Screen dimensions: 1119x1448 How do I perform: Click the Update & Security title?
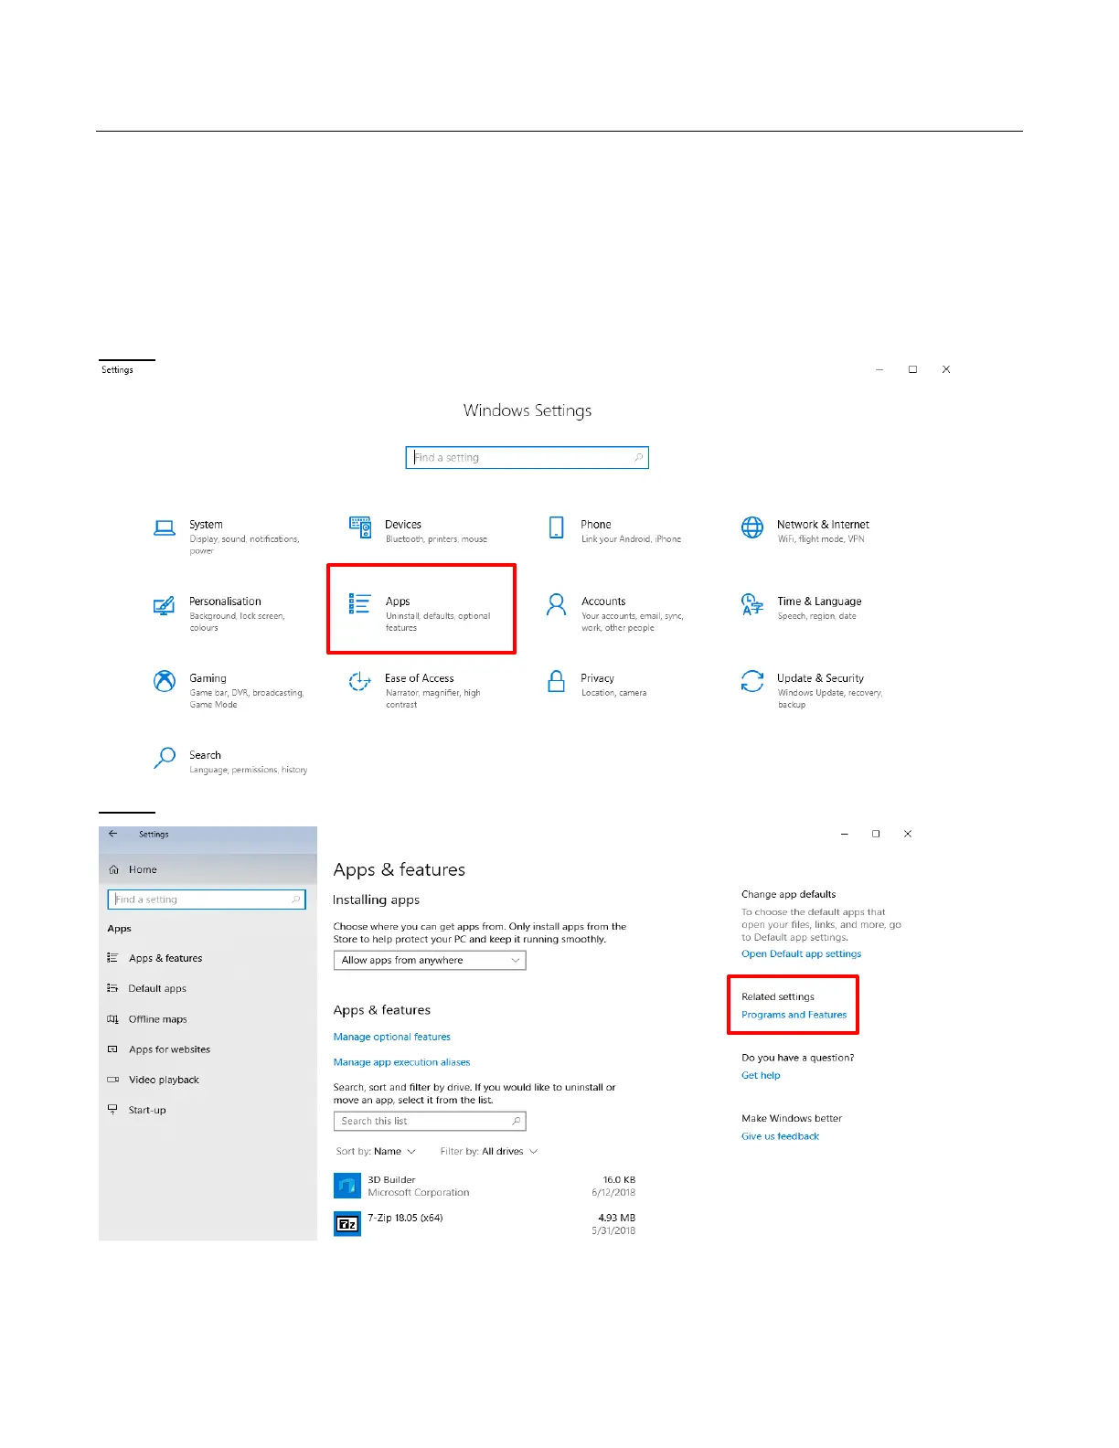820,677
